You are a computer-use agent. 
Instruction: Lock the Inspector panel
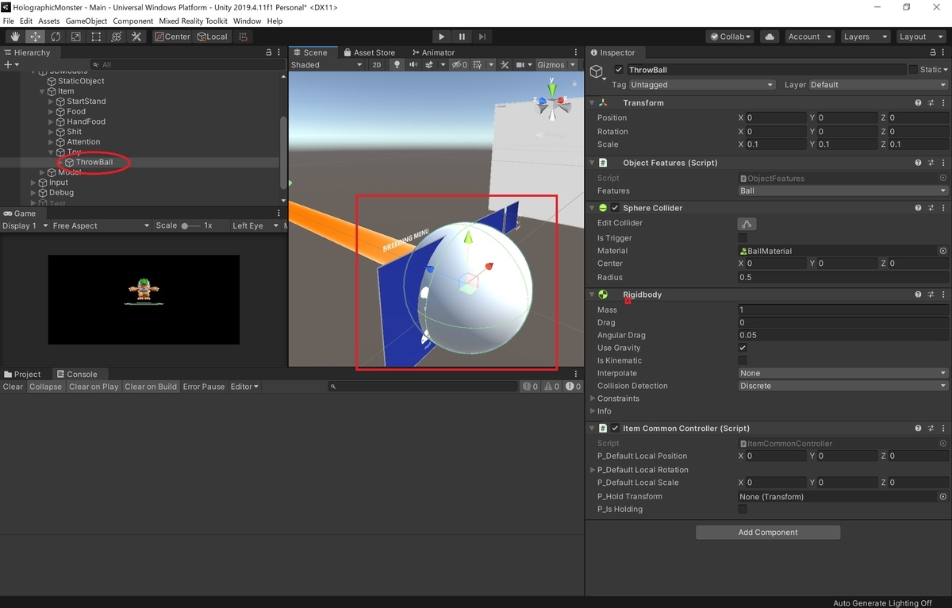pyautogui.click(x=931, y=52)
